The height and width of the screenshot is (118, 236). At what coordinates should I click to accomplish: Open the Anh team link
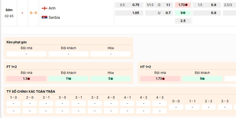[52, 8]
